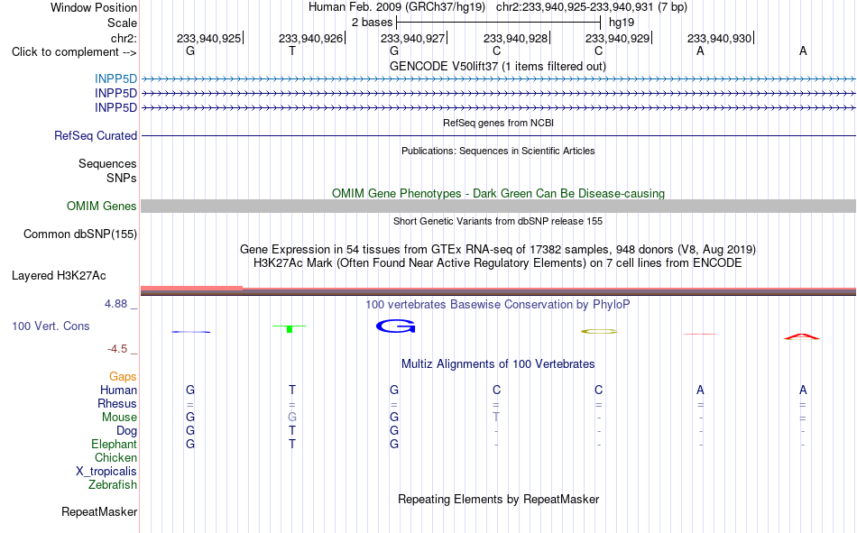Click the green T PhyloP conservation logo
857x533 pixels.
point(290,328)
